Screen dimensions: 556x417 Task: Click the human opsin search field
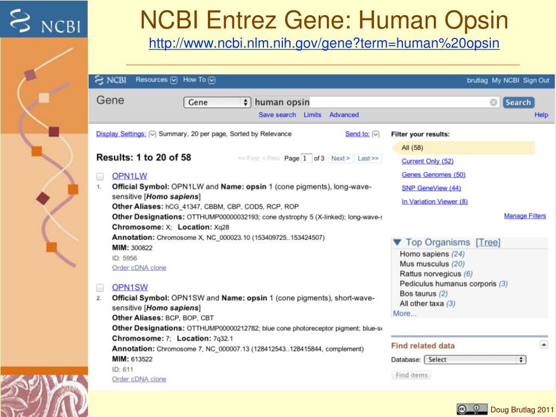377,103
